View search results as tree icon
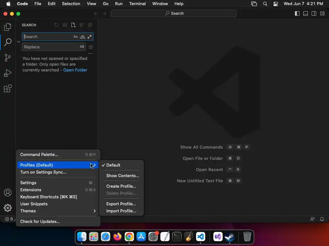This screenshot has height=246, width=329. [x=81, y=25]
